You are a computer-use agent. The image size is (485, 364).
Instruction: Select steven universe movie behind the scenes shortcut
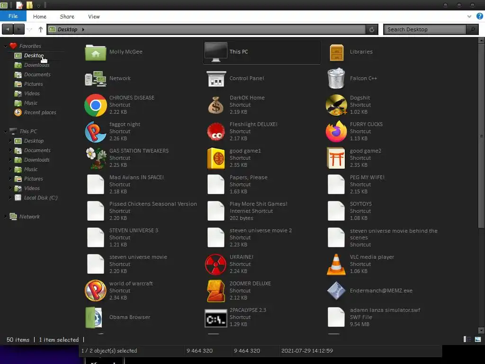(382, 238)
